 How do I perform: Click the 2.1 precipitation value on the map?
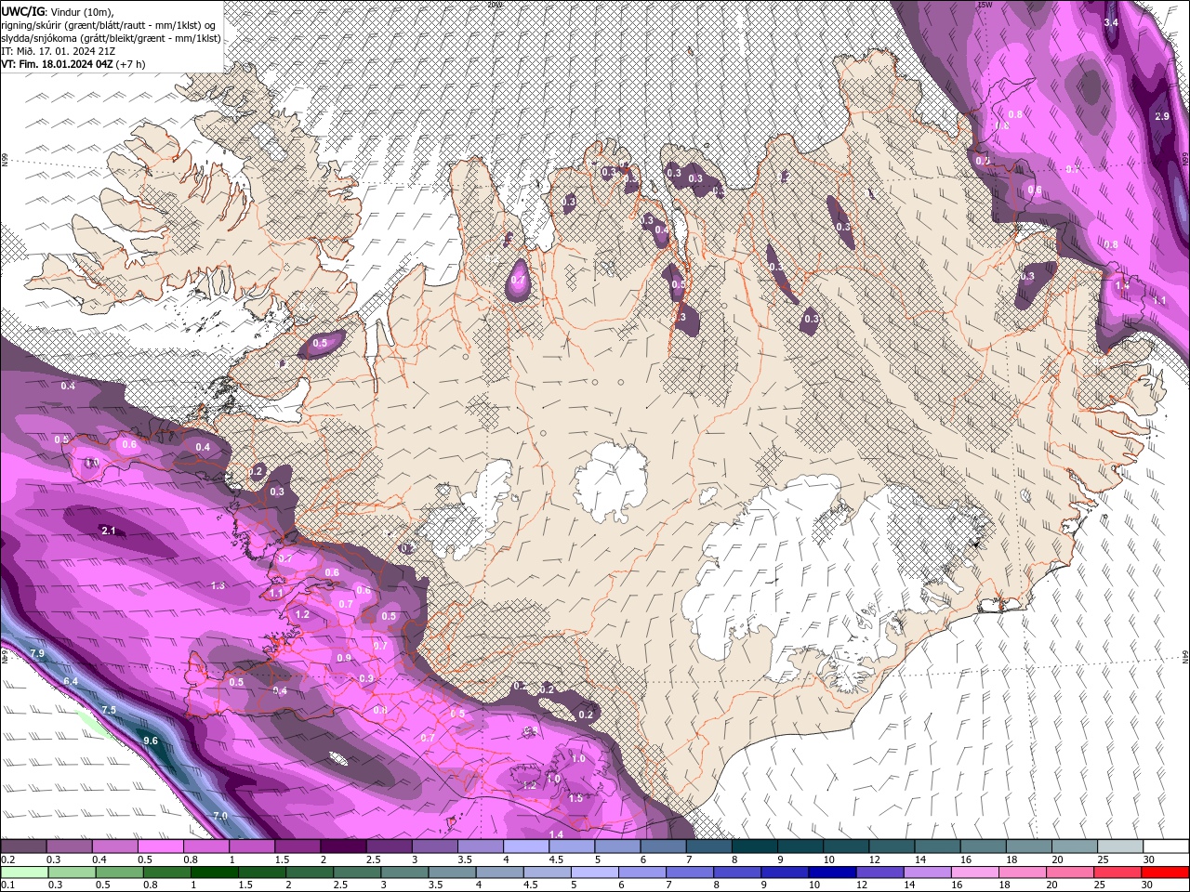(x=109, y=531)
